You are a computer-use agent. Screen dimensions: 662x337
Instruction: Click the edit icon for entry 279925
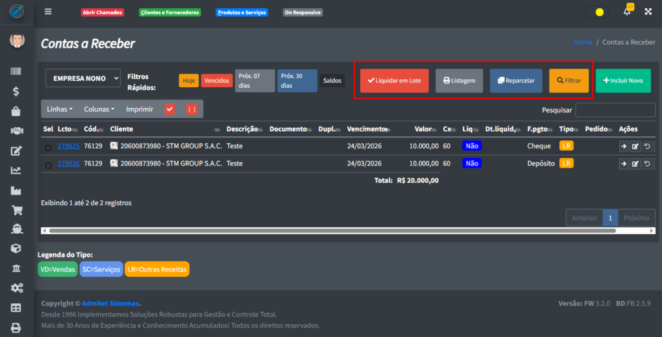(x=635, y=147)
